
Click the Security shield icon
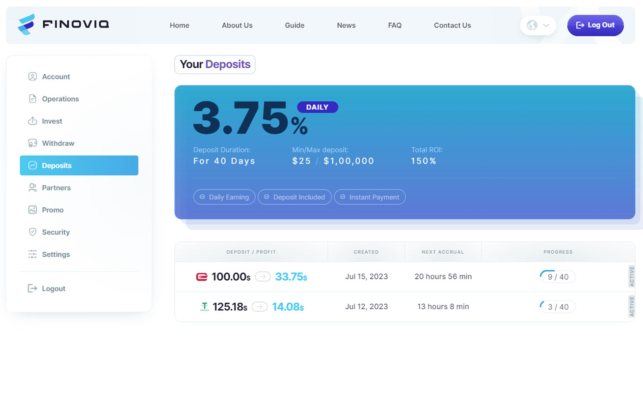tap(32, 232)
